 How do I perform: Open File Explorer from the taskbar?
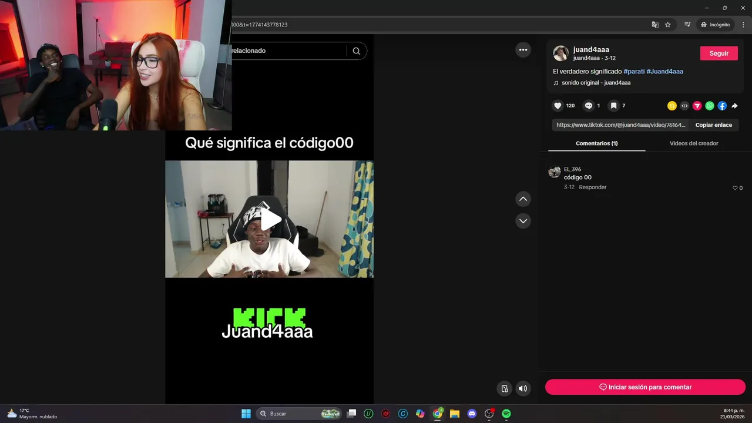[454, 414]
